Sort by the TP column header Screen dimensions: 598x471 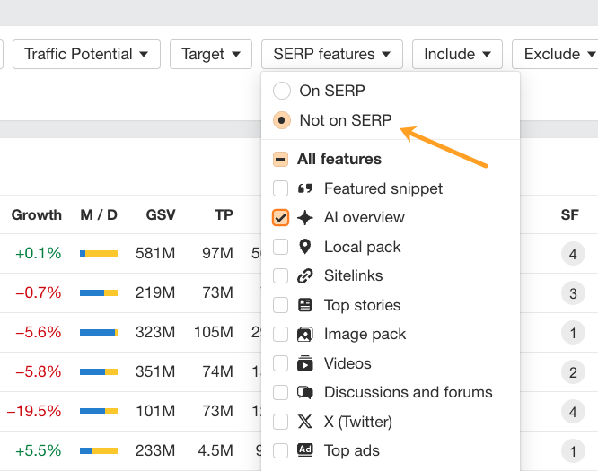click(x=224, y=215)
